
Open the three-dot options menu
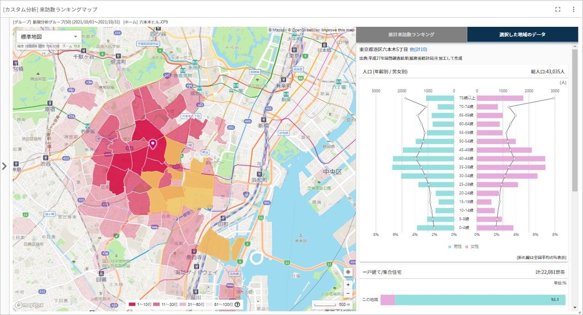point(573,9)
